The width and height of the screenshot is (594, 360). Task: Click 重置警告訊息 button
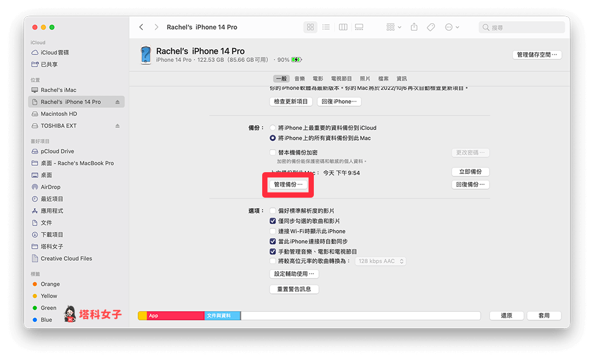click(294, 289)
